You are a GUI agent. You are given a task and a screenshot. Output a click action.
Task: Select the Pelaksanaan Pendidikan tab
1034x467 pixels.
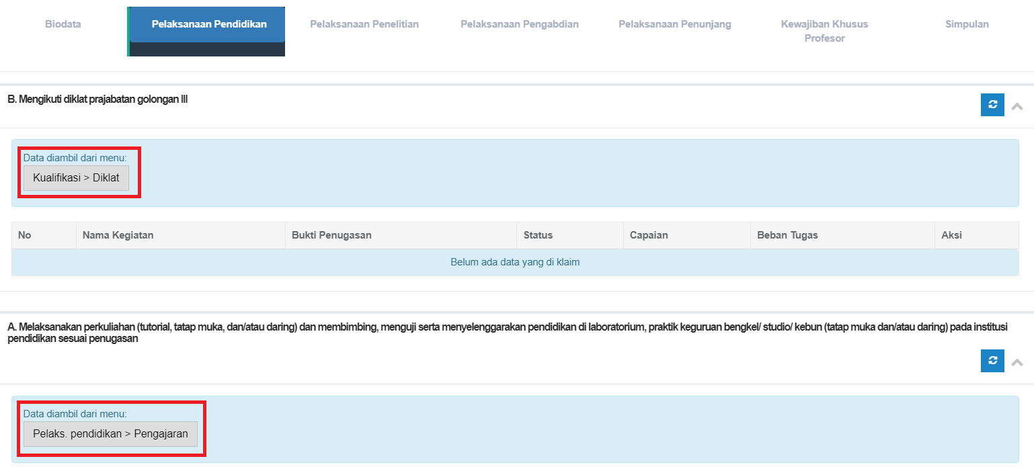click(208, 25)
